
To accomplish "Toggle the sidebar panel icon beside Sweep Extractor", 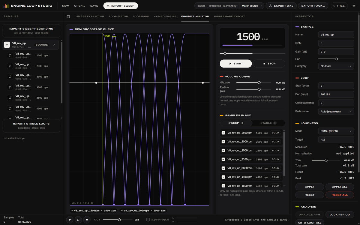I will click(68, 16).
